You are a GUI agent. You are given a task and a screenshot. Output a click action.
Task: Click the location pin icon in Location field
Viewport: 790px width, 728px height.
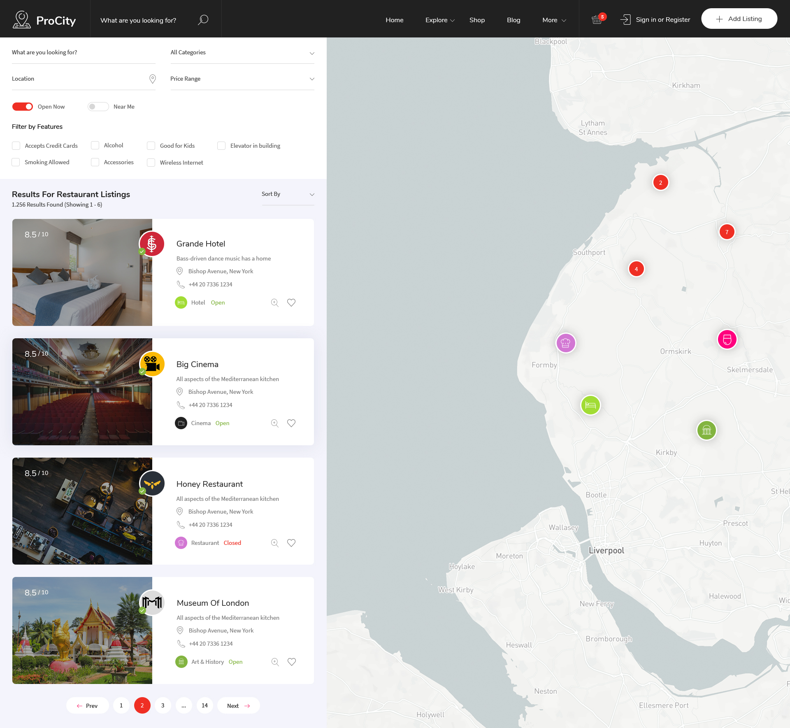pos(152,79)
